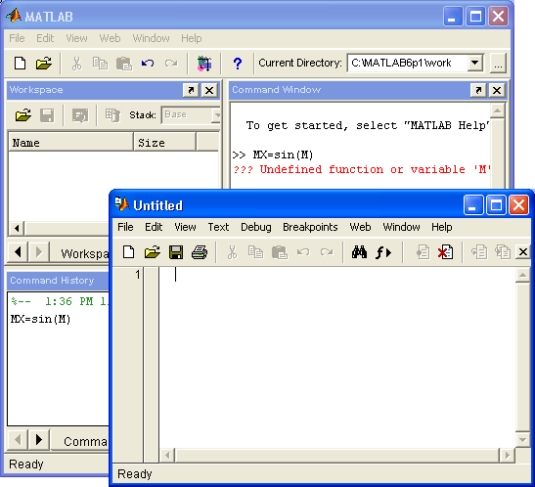535x487 pixels.
Task: Open File menu in Untitled editor
Action: (x=125, y=227)
